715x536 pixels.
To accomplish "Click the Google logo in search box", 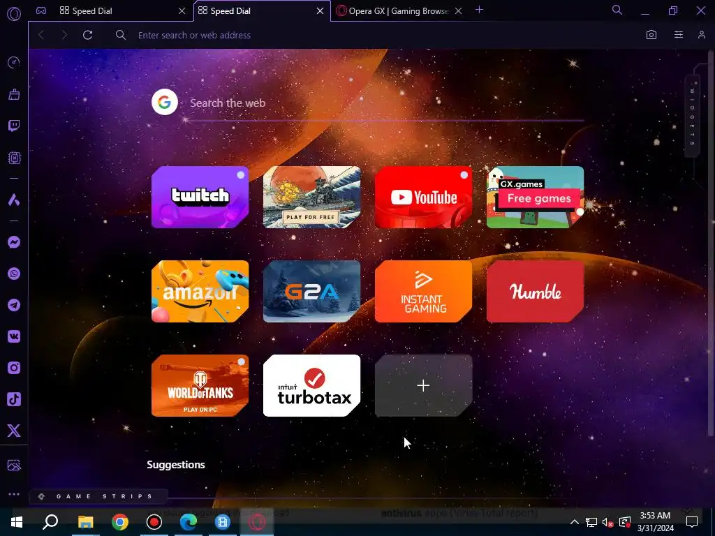I will coord(165,102).
